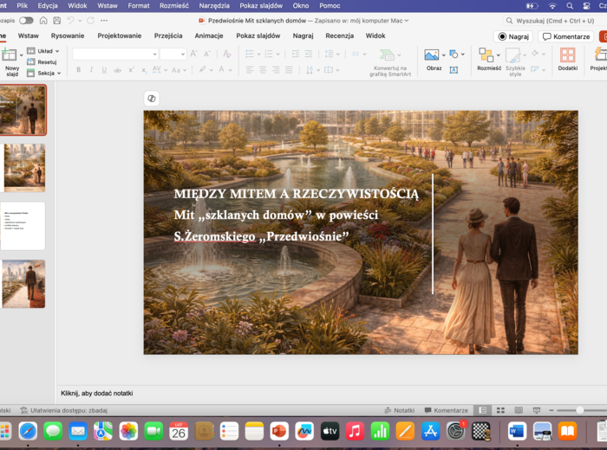607x450 pixels.
Task: Open the font name combo box
Action: pos(114,54)
